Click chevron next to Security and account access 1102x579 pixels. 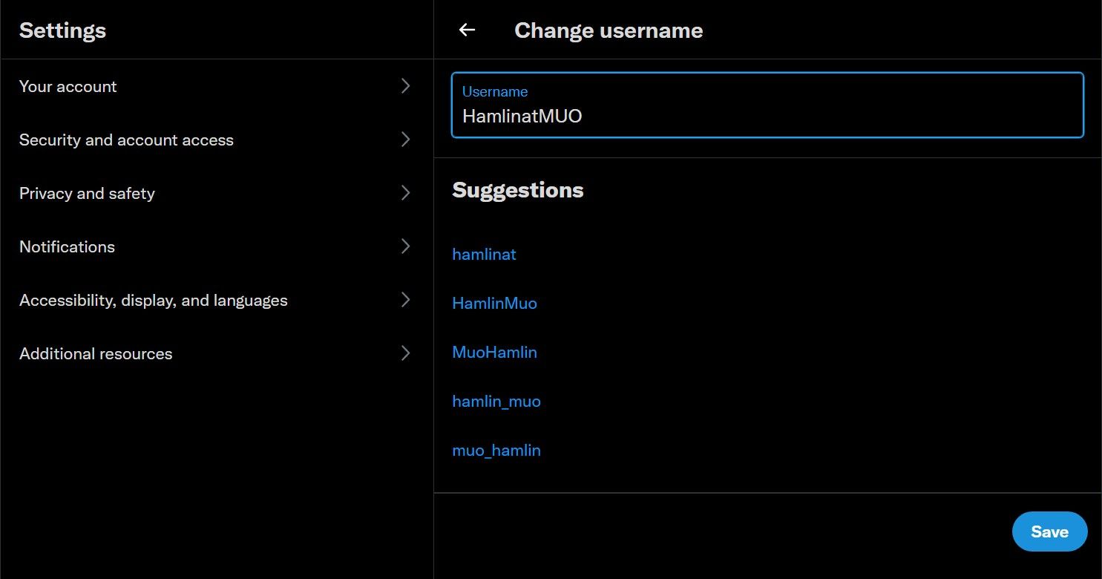pyautogui.click(x=405, y=140)
